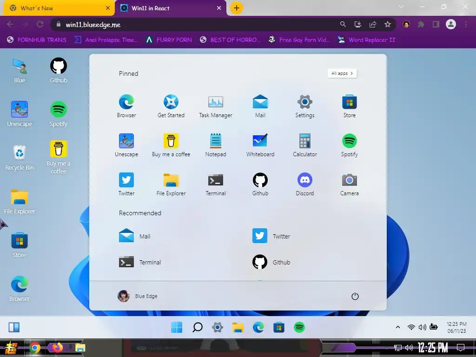Launch the Camera app
Screen dimensions: 476x357
tap(350, 184)
